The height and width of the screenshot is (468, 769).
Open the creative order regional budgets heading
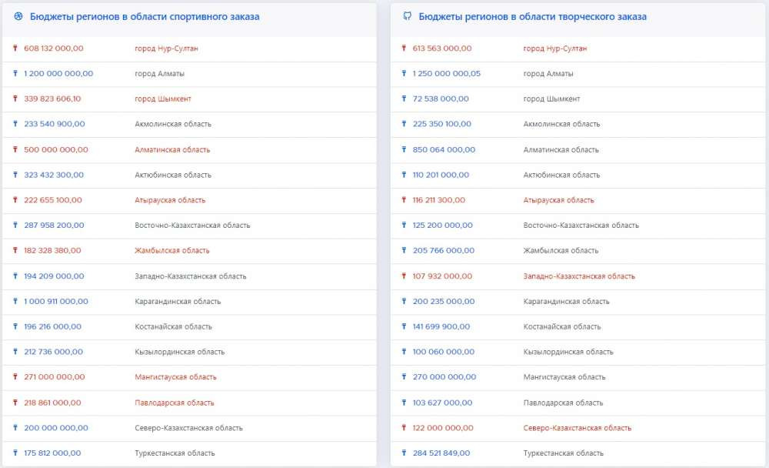532,16
